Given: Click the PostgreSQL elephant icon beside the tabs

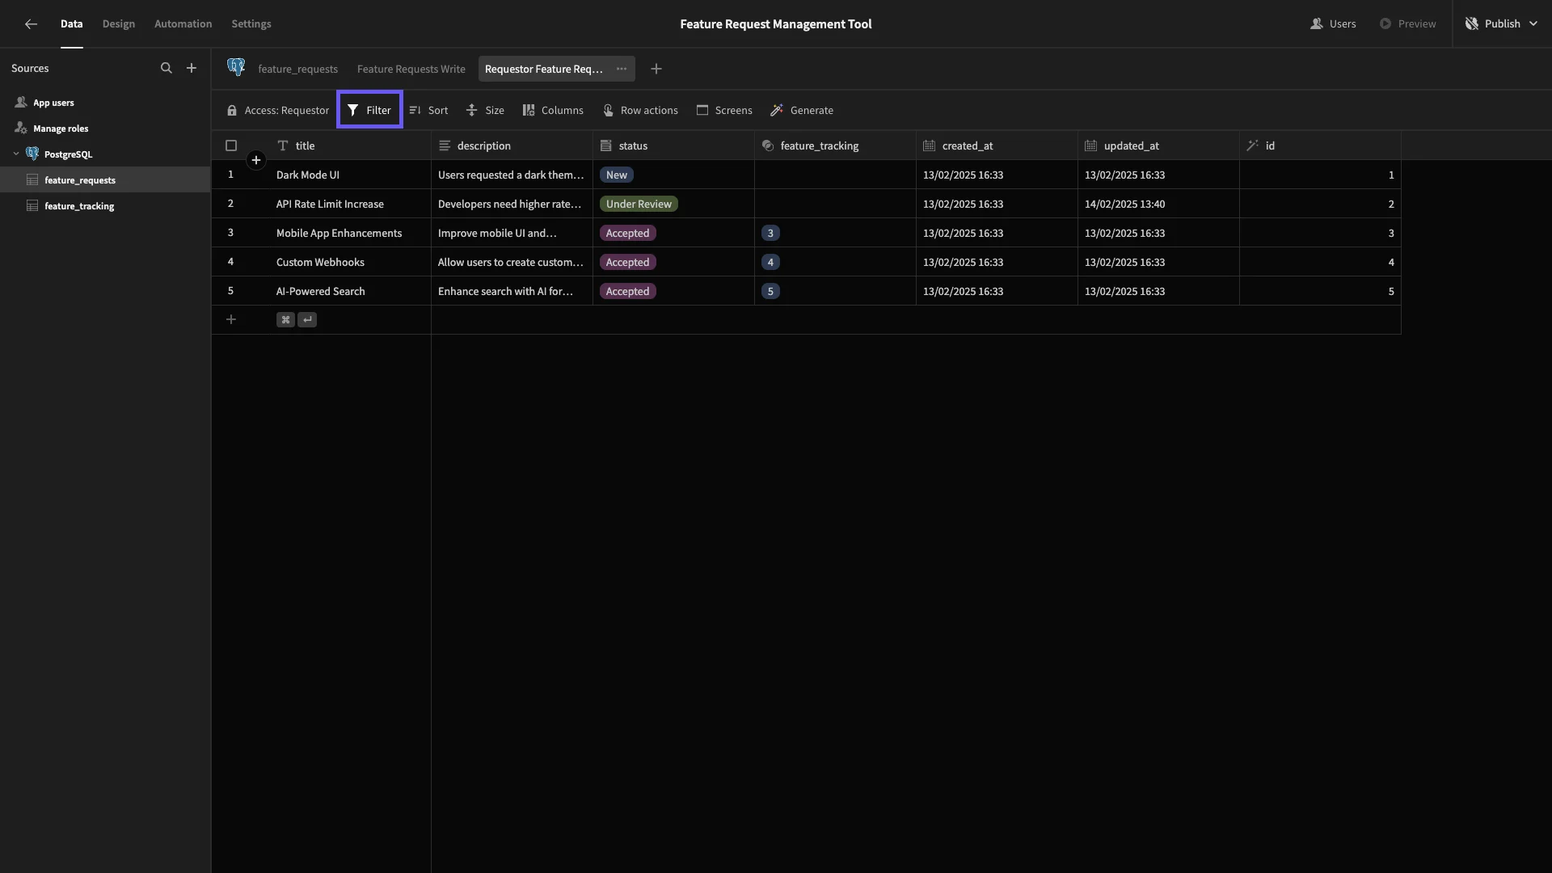Looking at the screenshot, I should [236, 67].
